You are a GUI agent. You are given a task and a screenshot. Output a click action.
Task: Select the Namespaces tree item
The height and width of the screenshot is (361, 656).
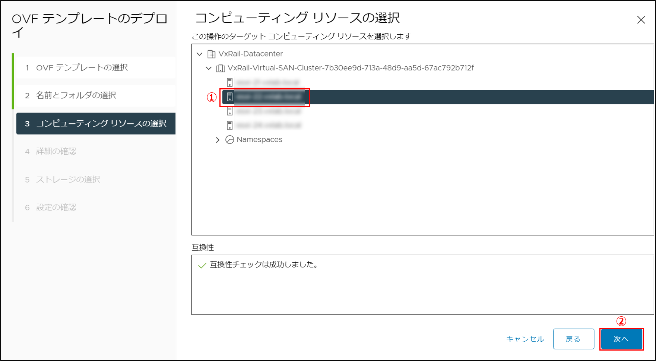click(259, 140)
